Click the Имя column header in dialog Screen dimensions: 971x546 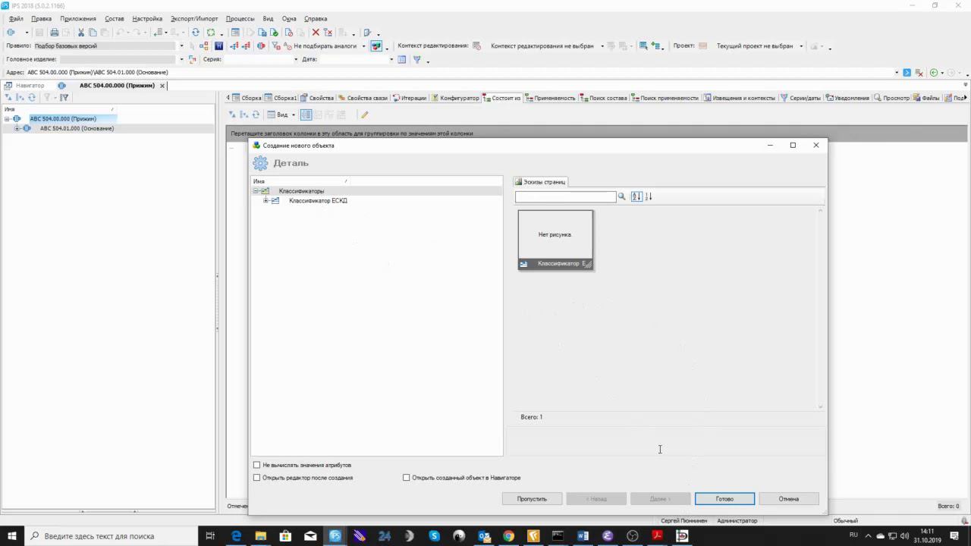click(x=300, y=181)
